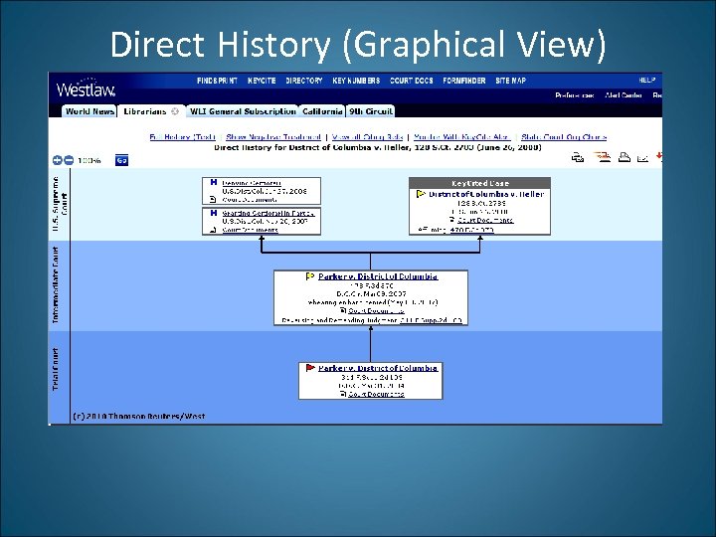
Task: Click the Go button beside the zoom percentage
Action: click(x=121, y=160)
